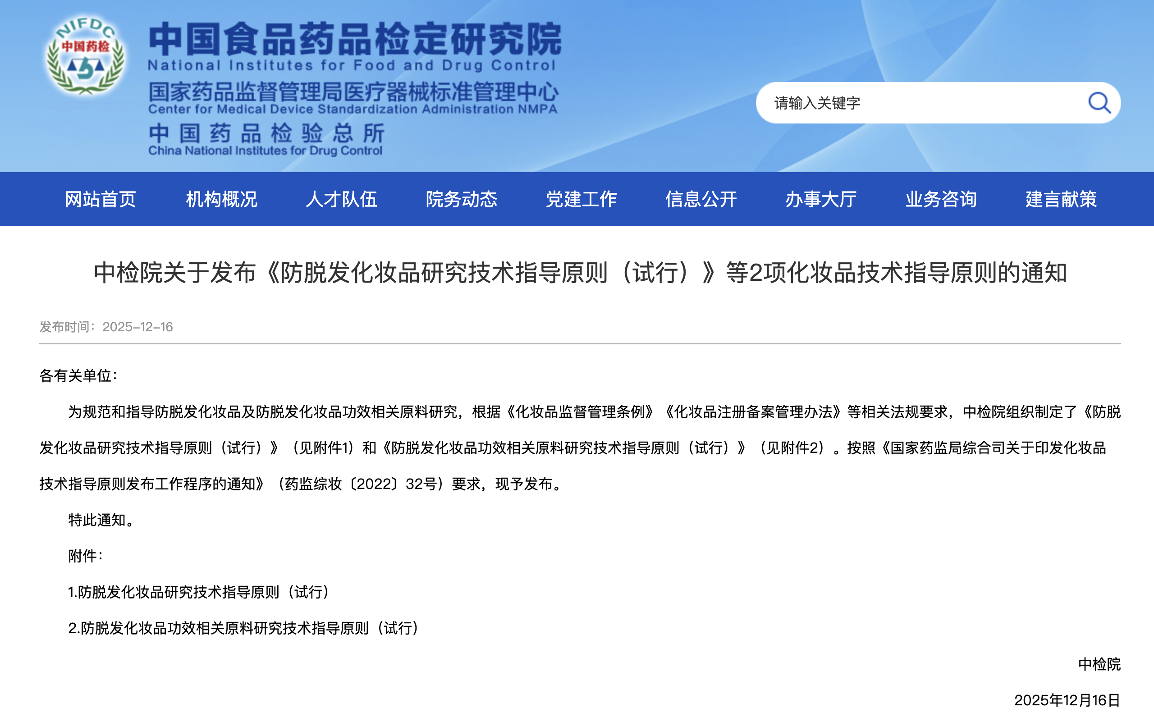Click the 中国食品药品检定研究院 header title

click(x=354, y=39)
